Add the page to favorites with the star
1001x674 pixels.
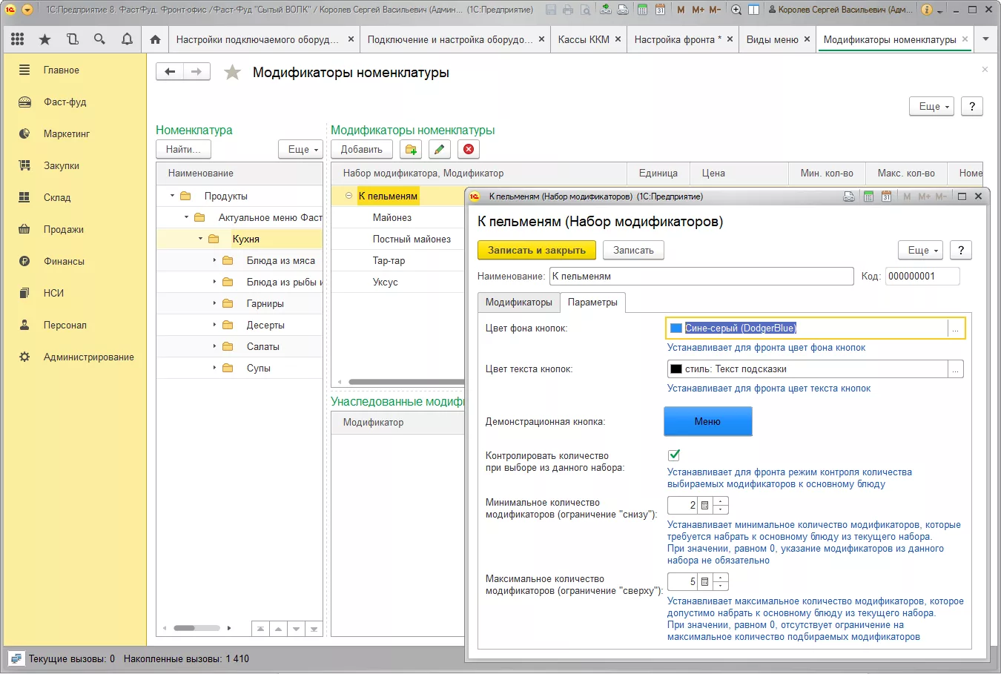point(232,72)
